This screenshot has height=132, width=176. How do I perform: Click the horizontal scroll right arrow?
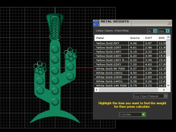click(164, 90)
